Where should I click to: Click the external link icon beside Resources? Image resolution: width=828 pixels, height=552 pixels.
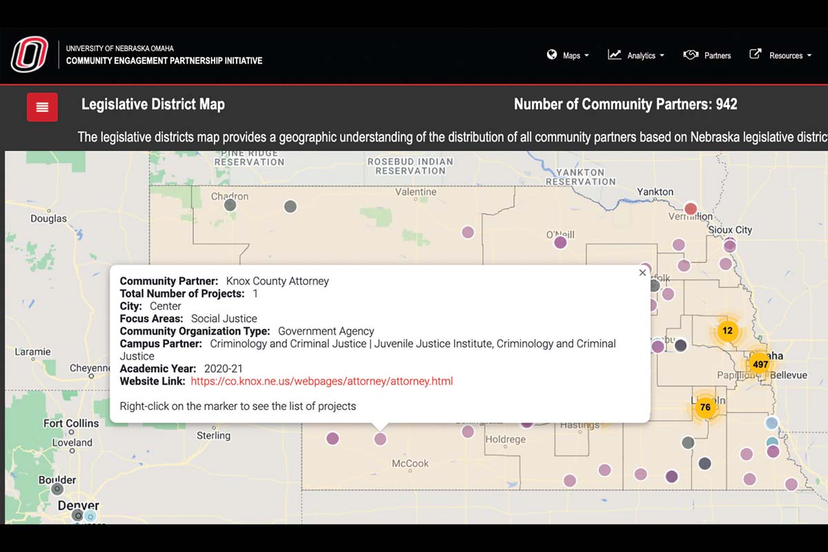pyautogui.click(x=756, y=54)
